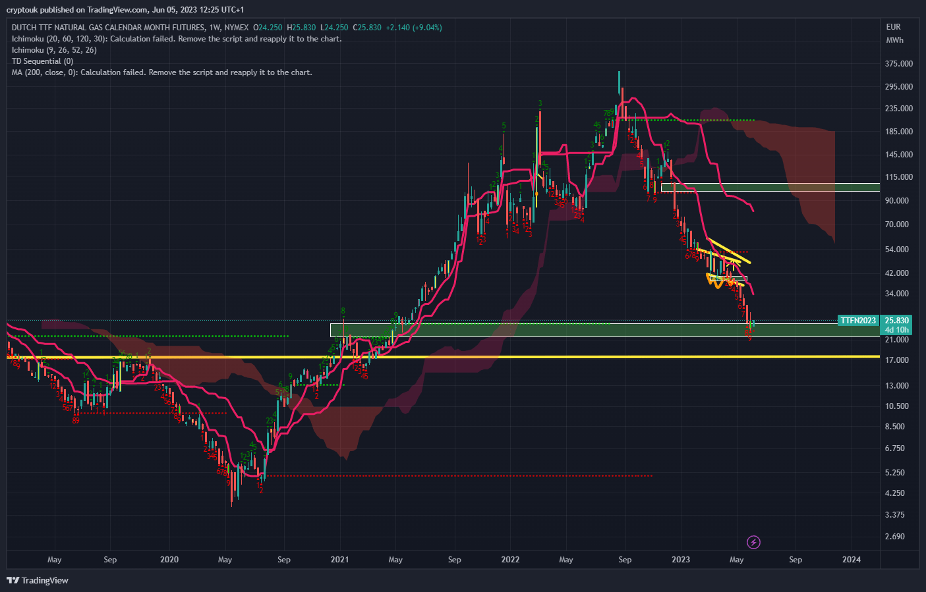
Task: Select the Ichimoku (9, 26, 52, 26) legend entry
Action: coord(53,49)
